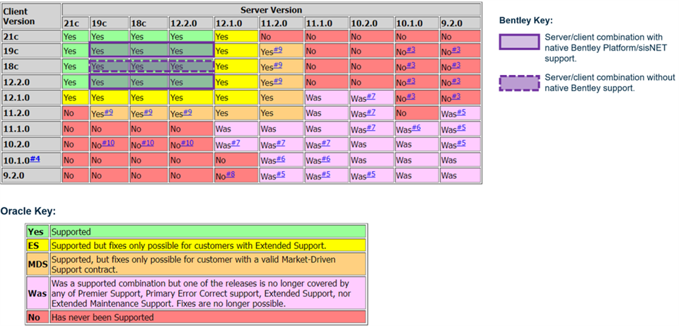The image size is (679, 326).
Task: Click the solid purple Bentley key swatch
Action: point(519,42)
